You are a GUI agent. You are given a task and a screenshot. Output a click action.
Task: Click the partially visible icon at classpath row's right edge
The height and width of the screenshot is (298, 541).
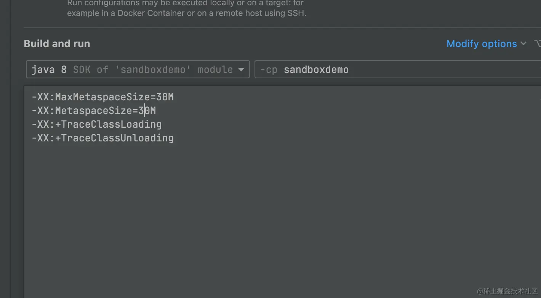tap(539, 69)
